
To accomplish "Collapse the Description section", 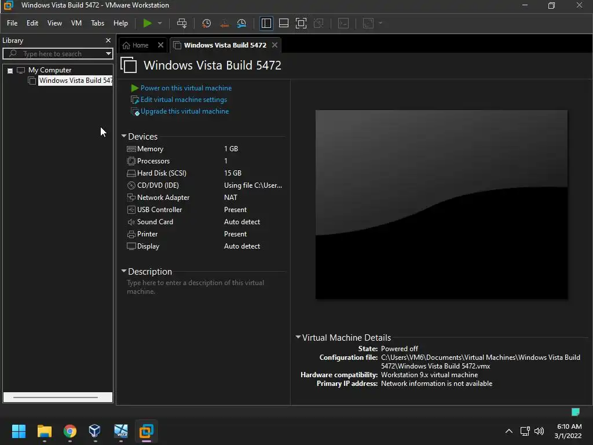I will (x=124, y=271).
